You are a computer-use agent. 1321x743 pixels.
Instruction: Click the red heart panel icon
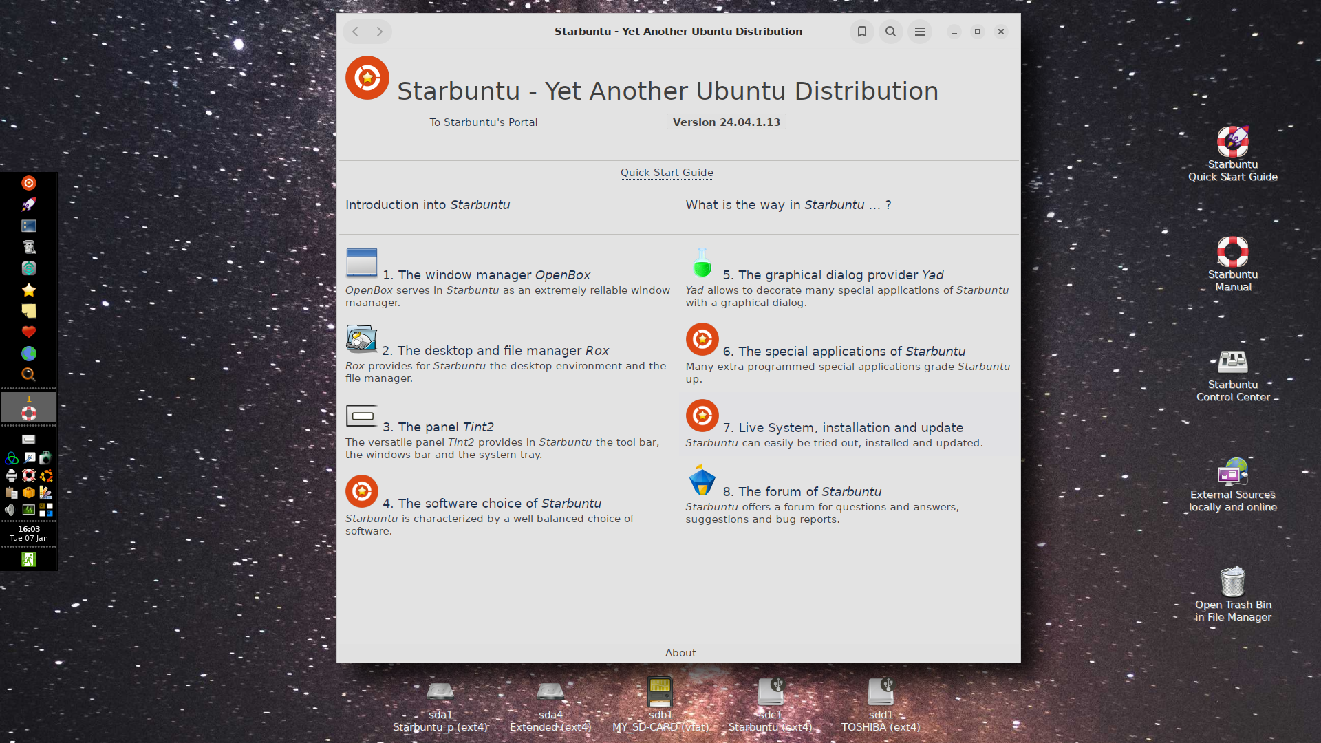(29, 332)
